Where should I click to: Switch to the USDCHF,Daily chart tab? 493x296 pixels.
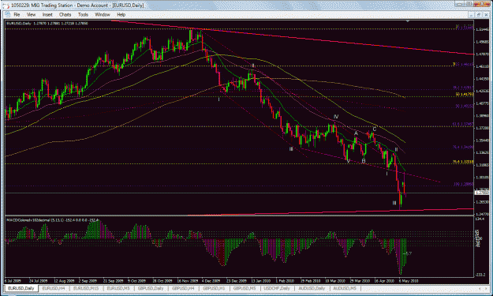point(277,288)
